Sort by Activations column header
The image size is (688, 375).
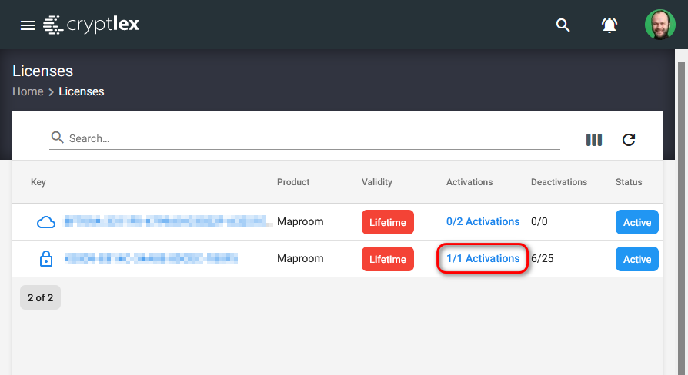tap(469, 182)
